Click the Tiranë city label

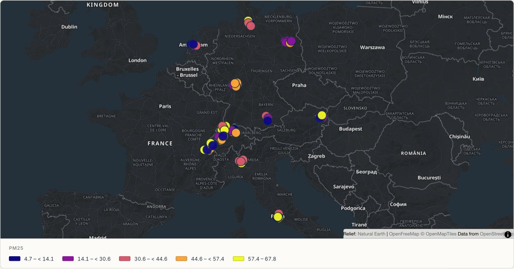[359, 225]
